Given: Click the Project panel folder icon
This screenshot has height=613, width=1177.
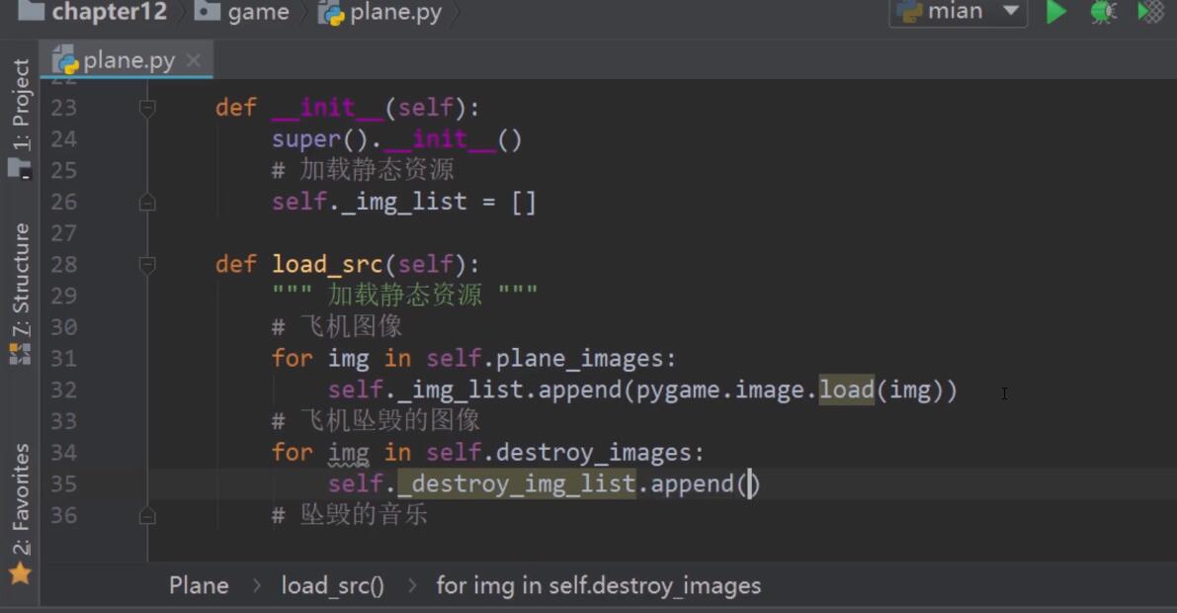Looking at the screenshot, I should (x=21, y=167).
